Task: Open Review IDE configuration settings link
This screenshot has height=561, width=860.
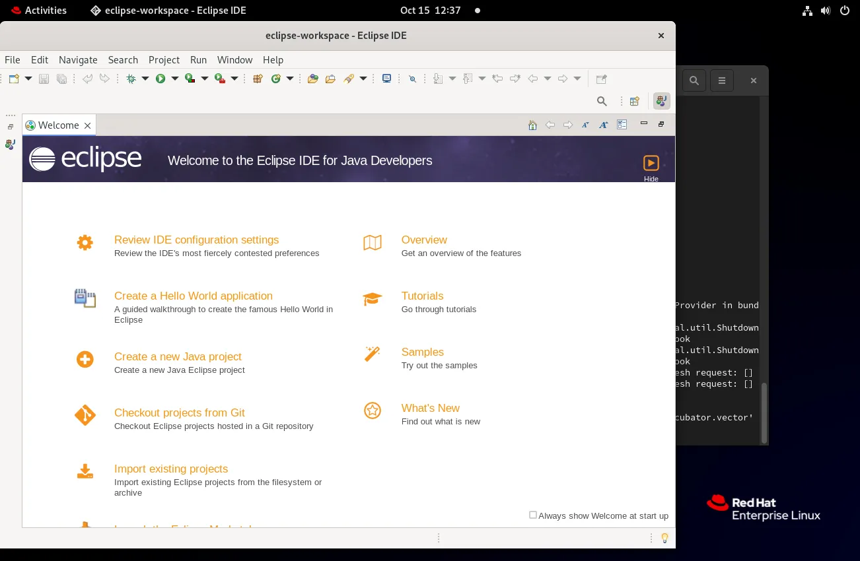Action: pyautogui.click(x=196, y=240)
